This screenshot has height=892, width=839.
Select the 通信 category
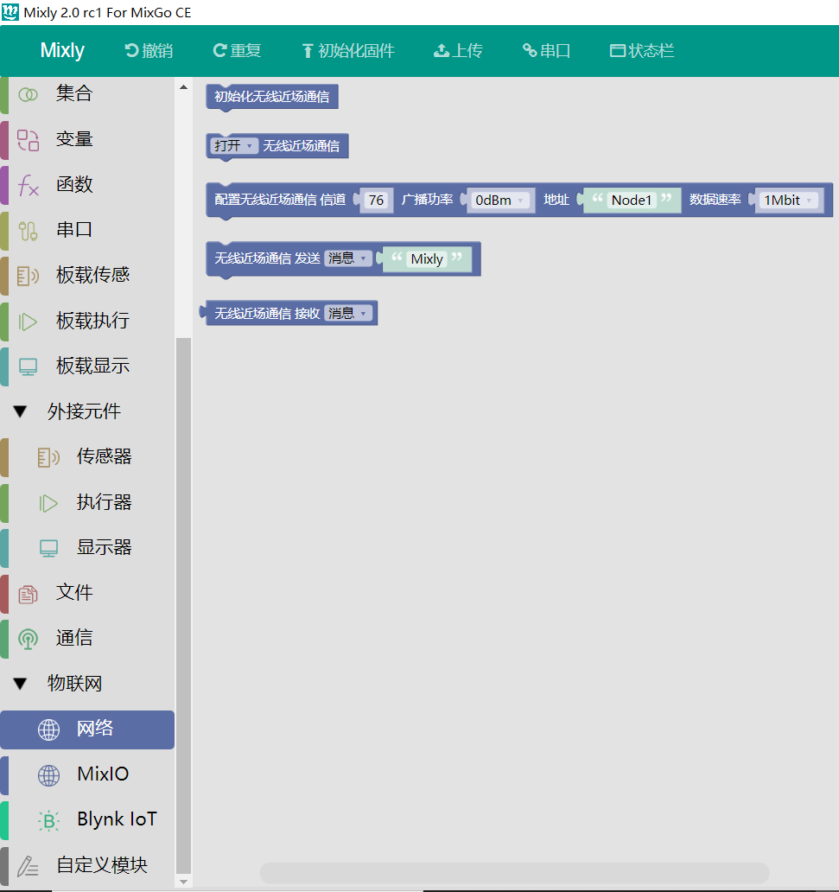[x=87, y=640]
